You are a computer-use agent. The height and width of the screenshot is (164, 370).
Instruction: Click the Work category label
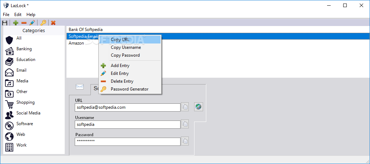tap(21, 145)
